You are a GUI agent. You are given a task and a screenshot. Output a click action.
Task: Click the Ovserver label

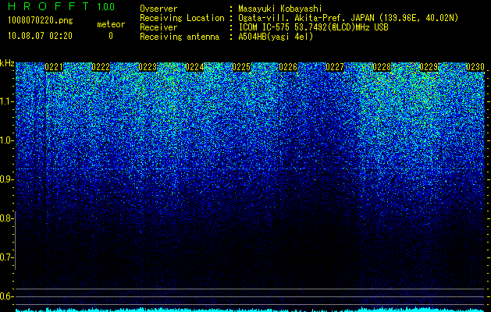[158, 9]
